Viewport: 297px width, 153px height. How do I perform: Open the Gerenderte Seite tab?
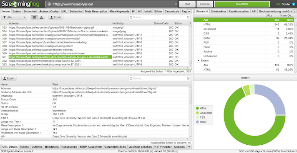click(x=115, y=147)
